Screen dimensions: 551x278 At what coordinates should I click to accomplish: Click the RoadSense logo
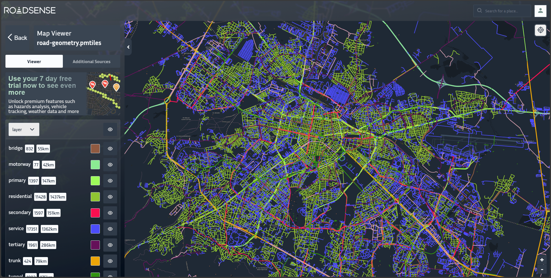coord(30,10)
